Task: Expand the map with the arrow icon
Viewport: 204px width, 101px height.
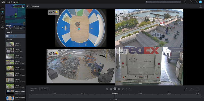Action: 24,6
